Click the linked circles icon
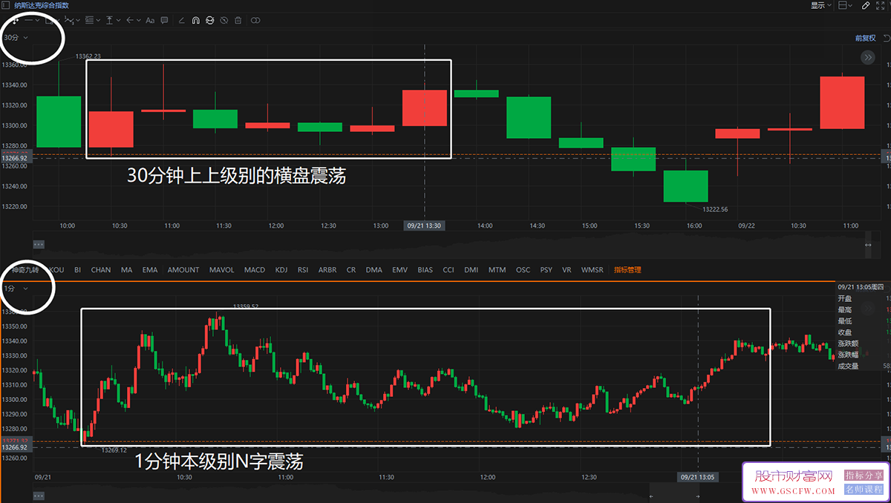The width and height of the screenshot is (891, 503). [x=255, y=21]
